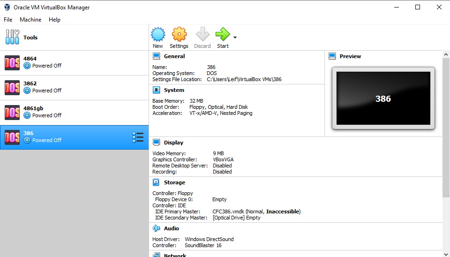Click the Tools label in sidebar
Image resolution: width=450 pixels, height=257 pixels.
[30, 38]
